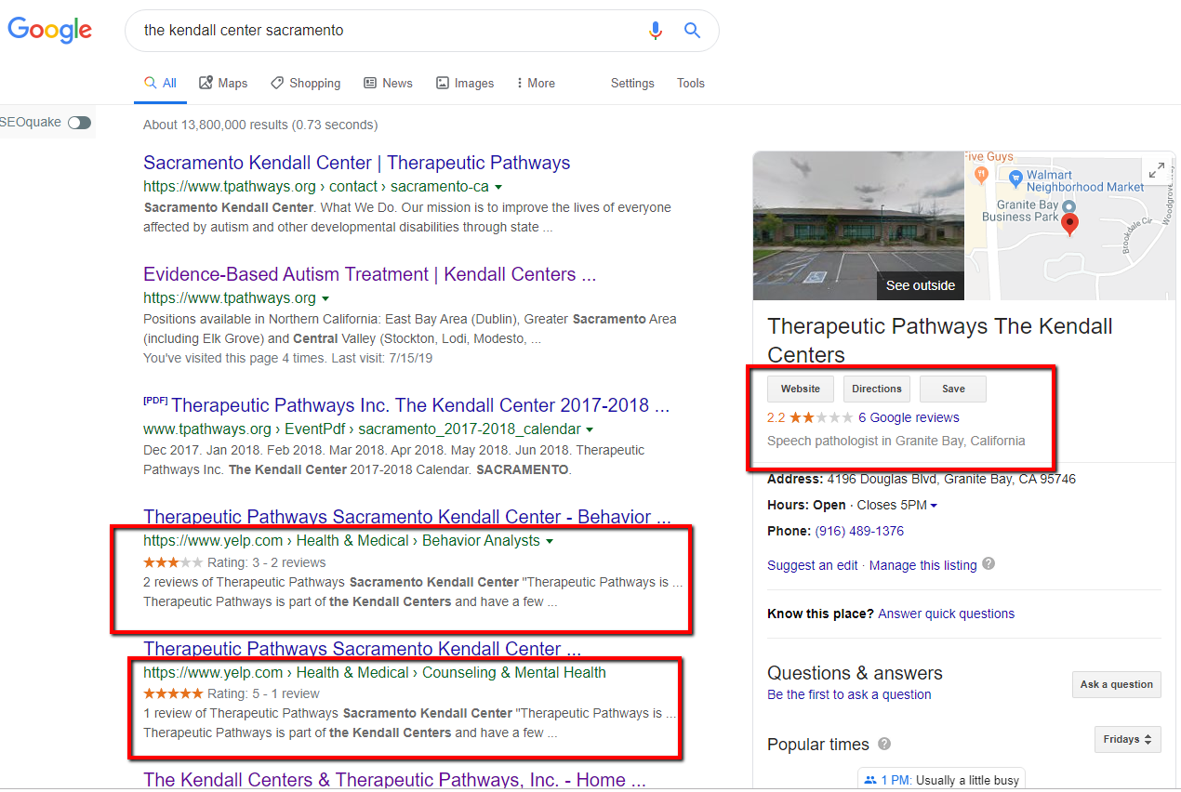Click help icon beside Popular times

coord(884,744)
